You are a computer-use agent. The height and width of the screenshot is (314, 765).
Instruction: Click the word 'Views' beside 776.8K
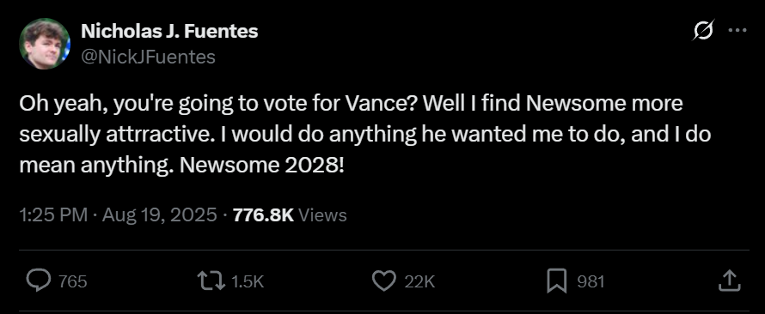(x=322, y=214)
